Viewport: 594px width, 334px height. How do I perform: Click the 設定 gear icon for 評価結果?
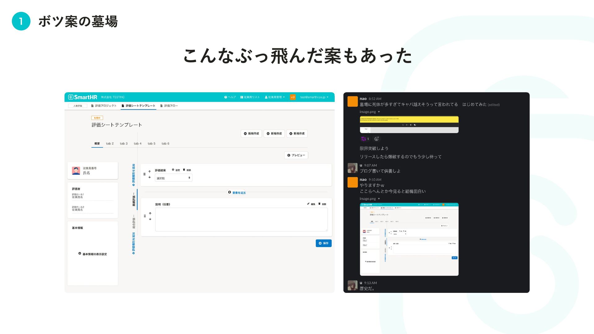(173, 170)
